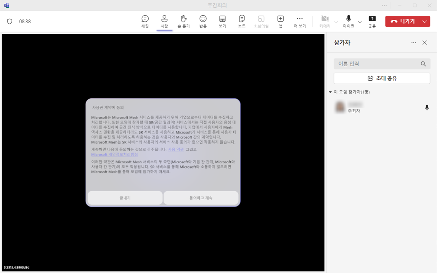
Task: Open the 노트 meeting notes
Action: 241,21
